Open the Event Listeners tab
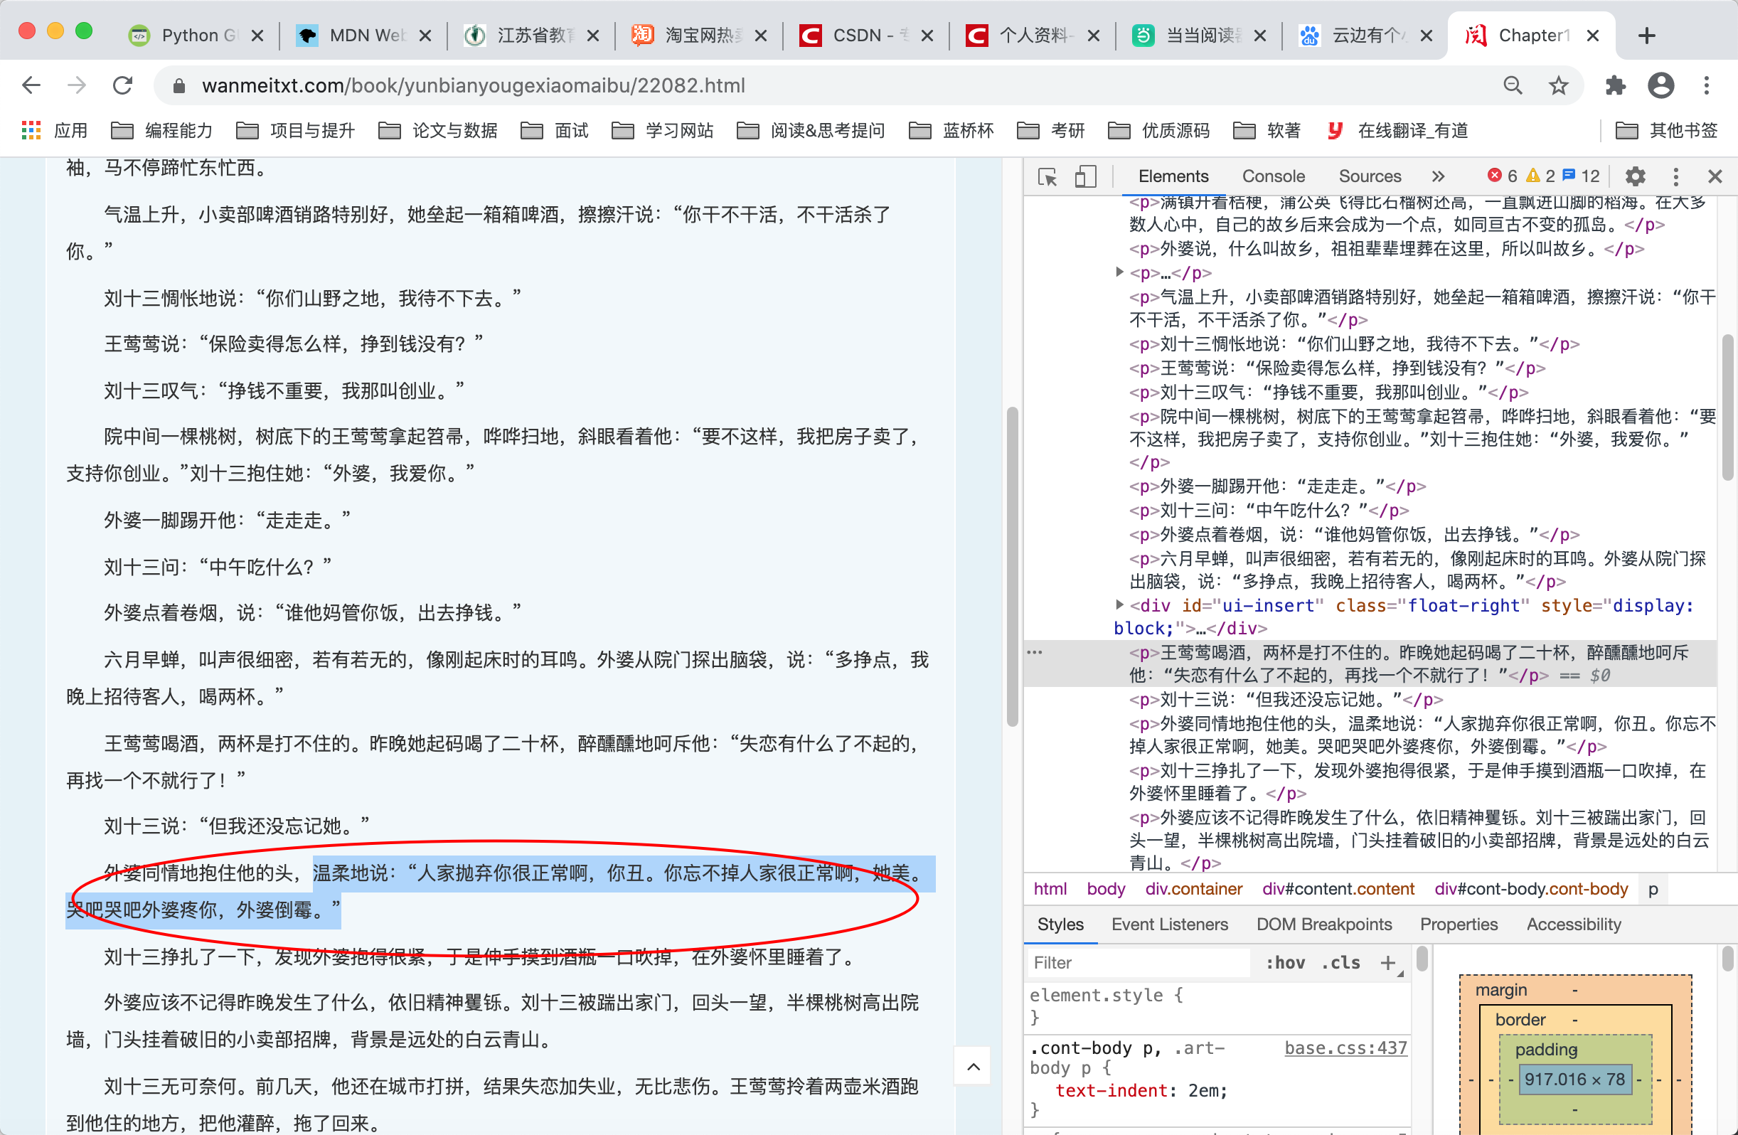The width and height of the screenshot is (1738, 1135). (1169, 924)
